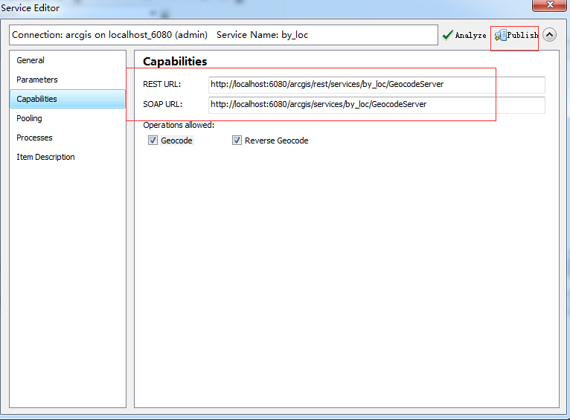Click inside the SOAP URL field
This screenshot has height=420, width=570.
pyautogui.click(x=377, y=105)
